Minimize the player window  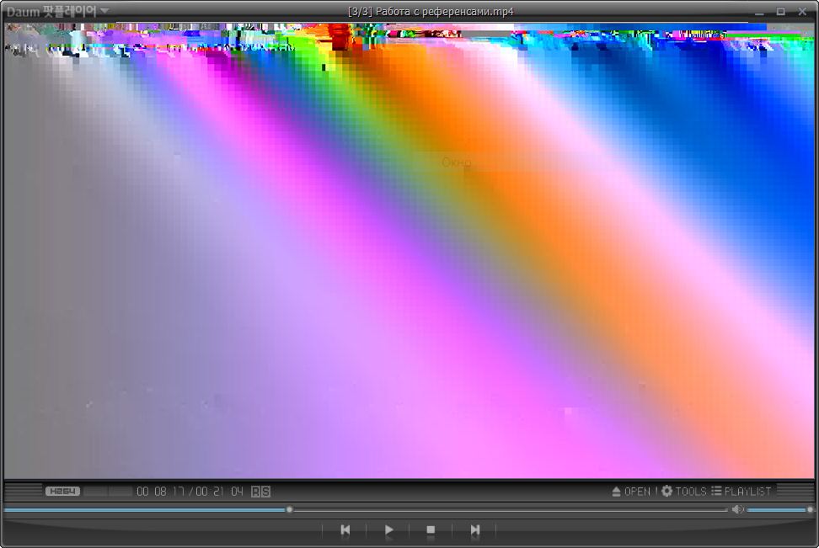tap(759, 12)
